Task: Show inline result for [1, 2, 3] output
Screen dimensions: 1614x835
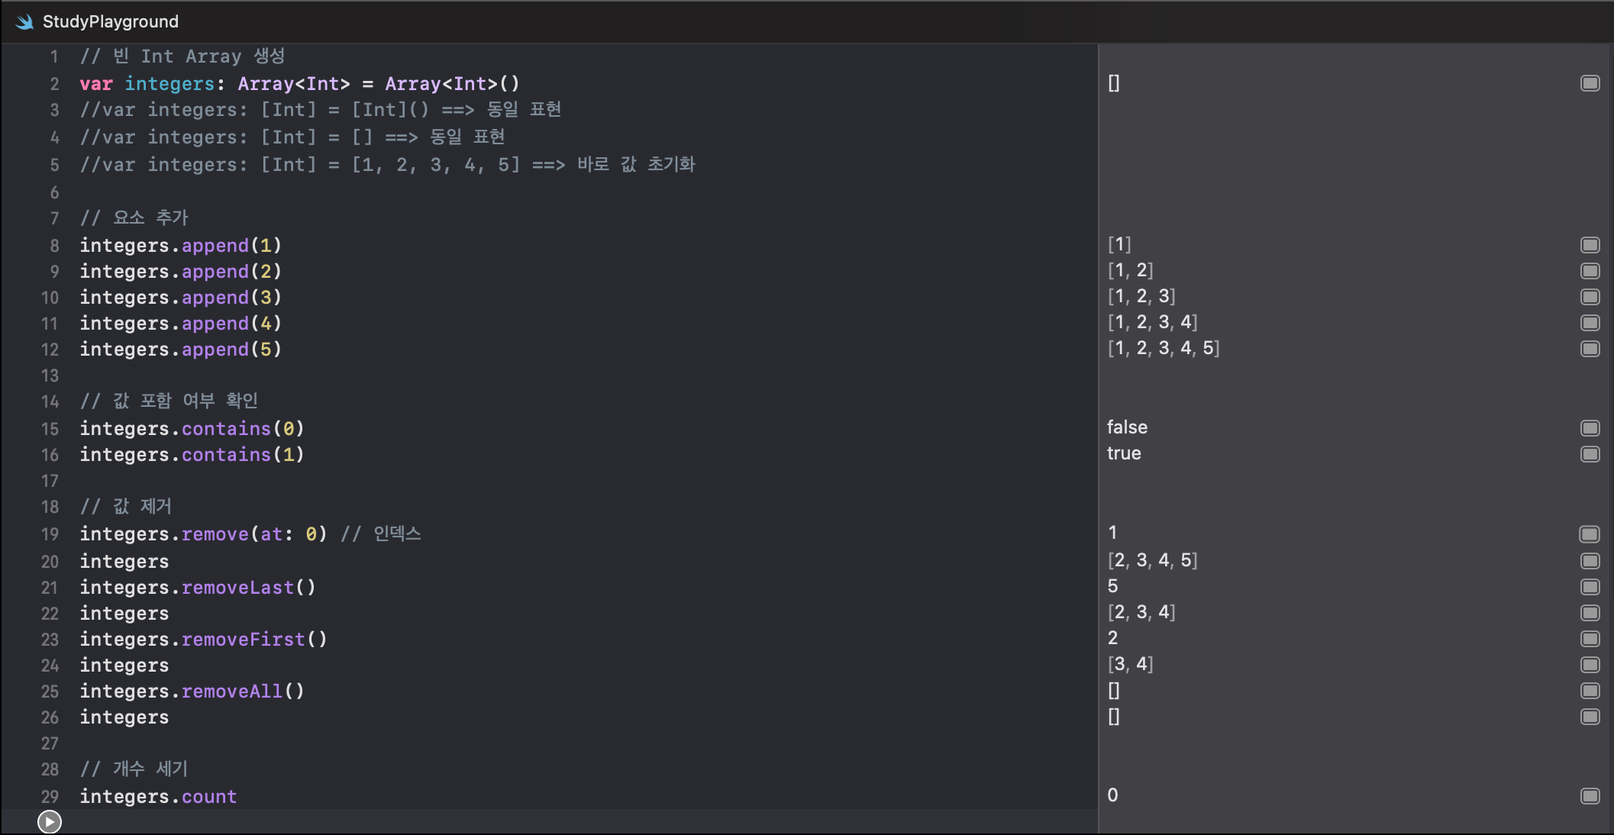Action: 1590,297
